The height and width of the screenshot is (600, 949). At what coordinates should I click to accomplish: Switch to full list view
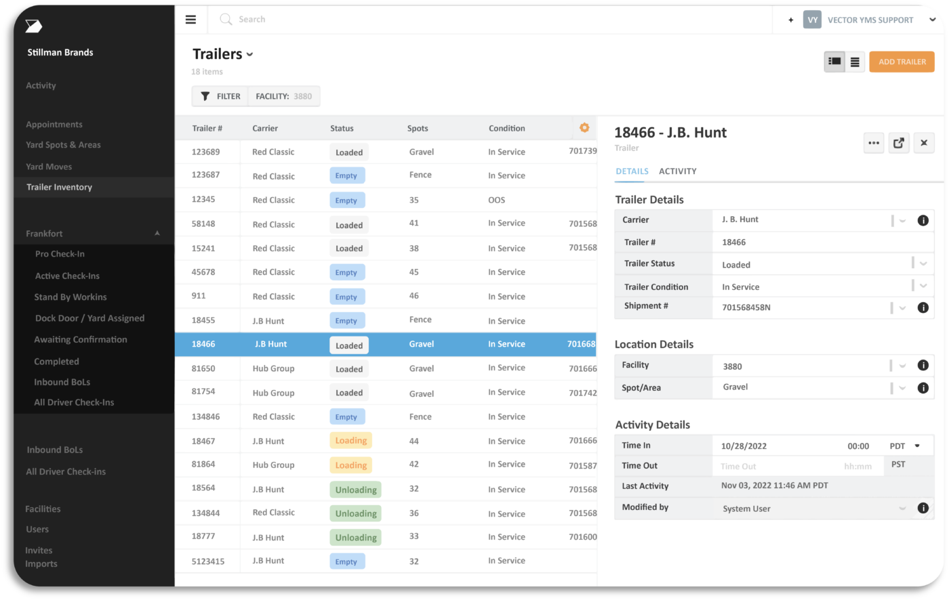(x=854, y=61)
